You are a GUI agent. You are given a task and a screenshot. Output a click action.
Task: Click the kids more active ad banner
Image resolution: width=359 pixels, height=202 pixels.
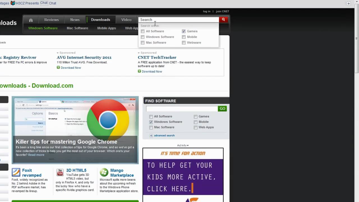coord(183,175)
